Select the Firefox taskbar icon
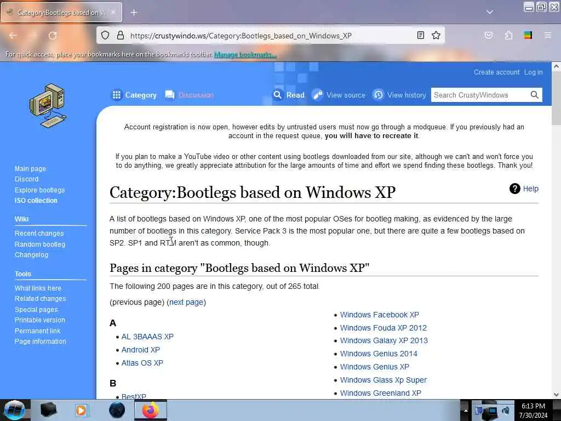Screen dimensions: 561x421 [151, 410]
